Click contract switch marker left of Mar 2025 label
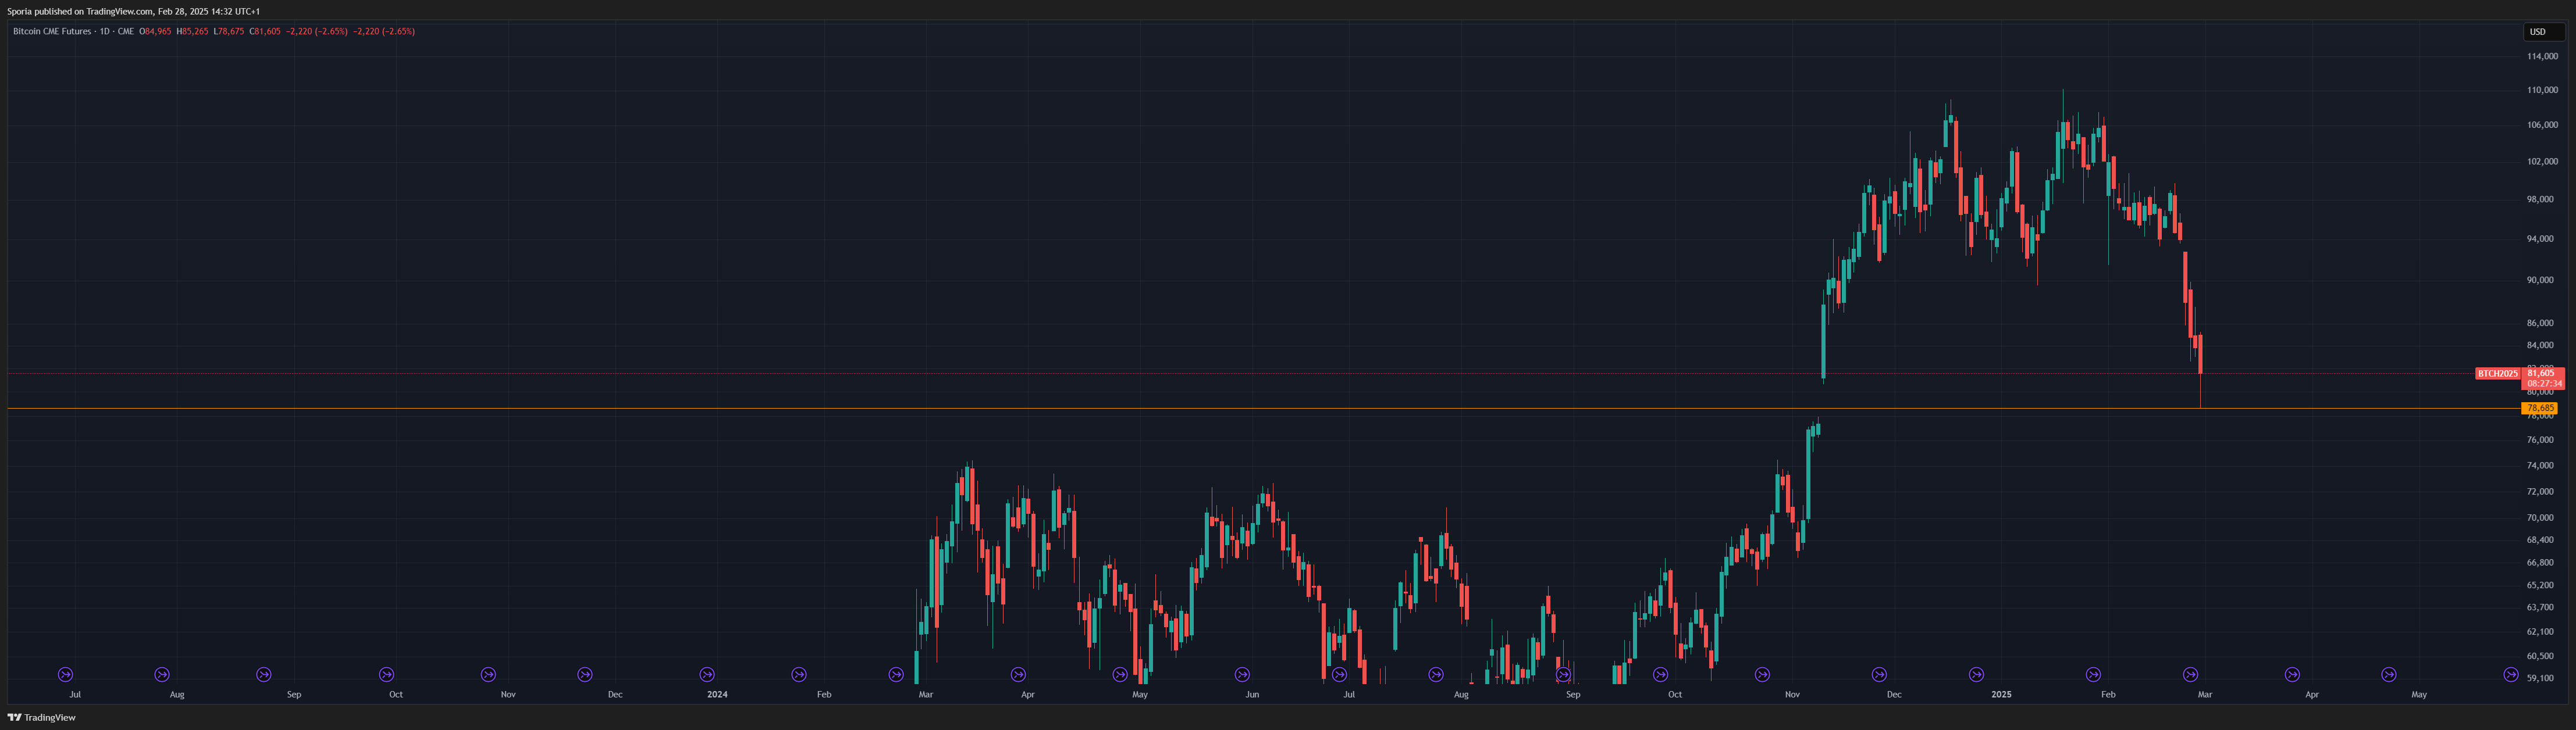This screenshot has width=2576, height=730. [2190, 674]
